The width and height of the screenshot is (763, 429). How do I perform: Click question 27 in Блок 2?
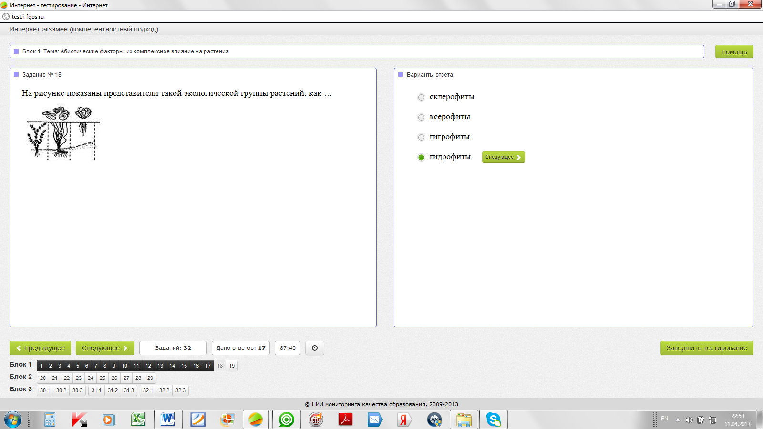[x=126, y=378]
